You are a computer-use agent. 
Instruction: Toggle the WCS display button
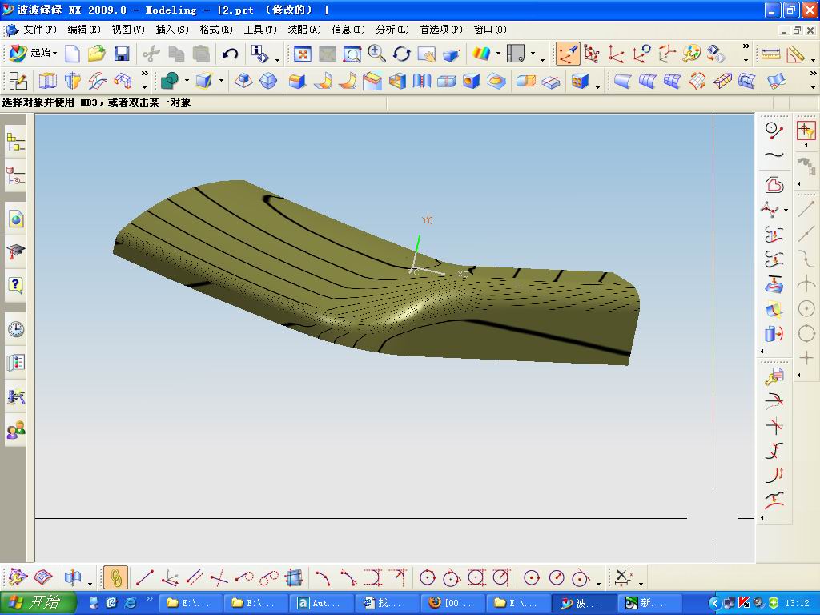(568, 54)
